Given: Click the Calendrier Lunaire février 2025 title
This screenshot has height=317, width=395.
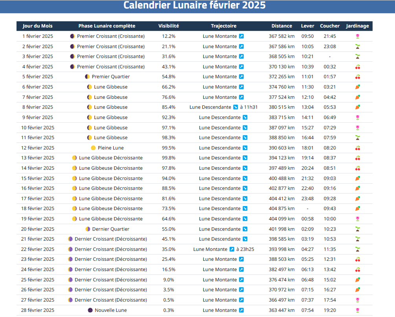Looking at the screenshot, I should coord(195,5).
